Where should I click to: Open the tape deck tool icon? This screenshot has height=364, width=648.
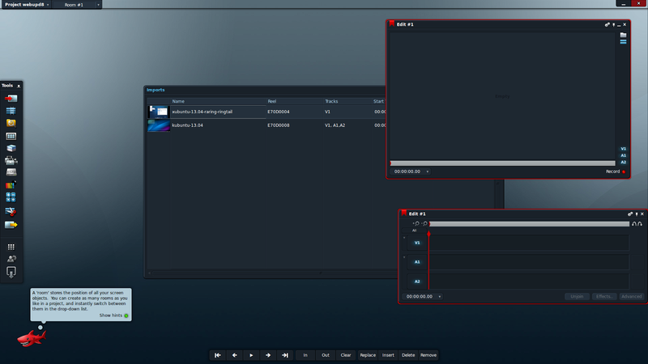point(11,172)
